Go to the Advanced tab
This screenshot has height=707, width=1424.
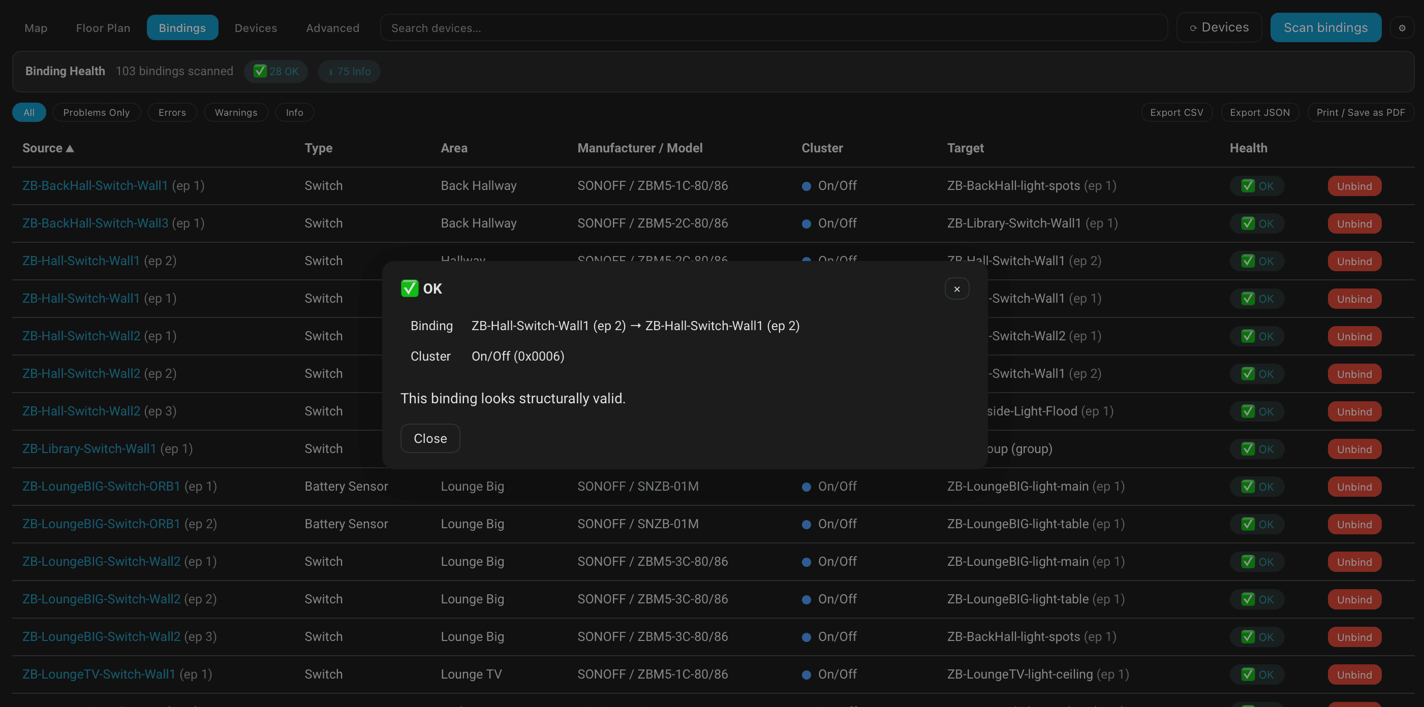tap(332, 27)
